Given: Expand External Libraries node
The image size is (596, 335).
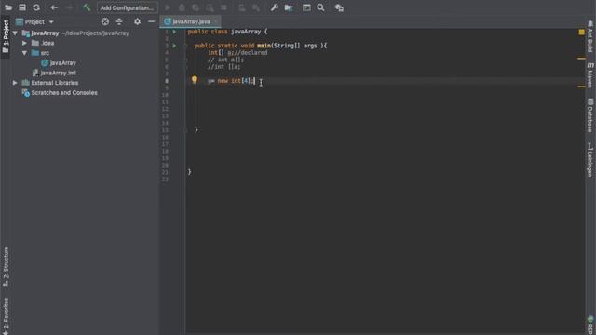Looking at the screenshot, I should (15, 83).
